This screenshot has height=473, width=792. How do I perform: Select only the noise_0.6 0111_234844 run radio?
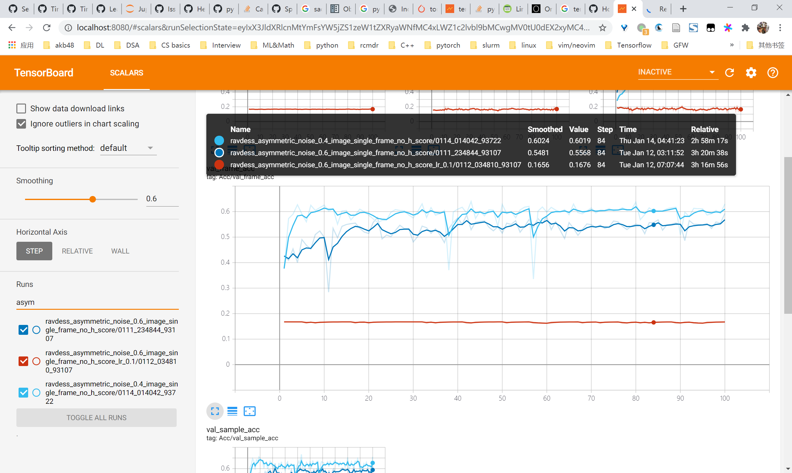pyautogui.click(x=37, y=330)
